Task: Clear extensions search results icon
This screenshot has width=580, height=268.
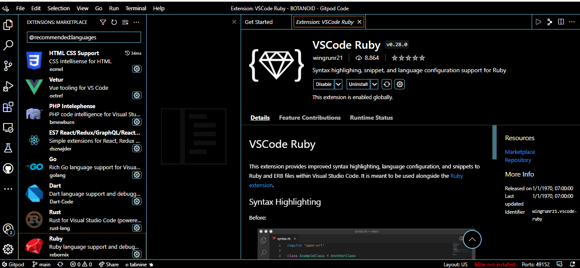Action: point(125,22)
